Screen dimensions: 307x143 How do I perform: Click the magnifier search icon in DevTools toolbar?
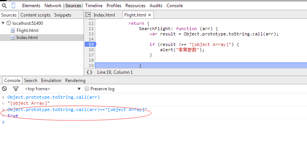(4, 6)
